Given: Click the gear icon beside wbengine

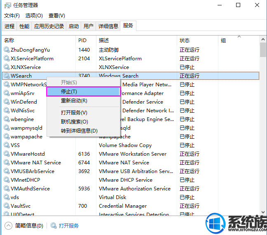Looking at the screenshot, I should coord(7,119).
